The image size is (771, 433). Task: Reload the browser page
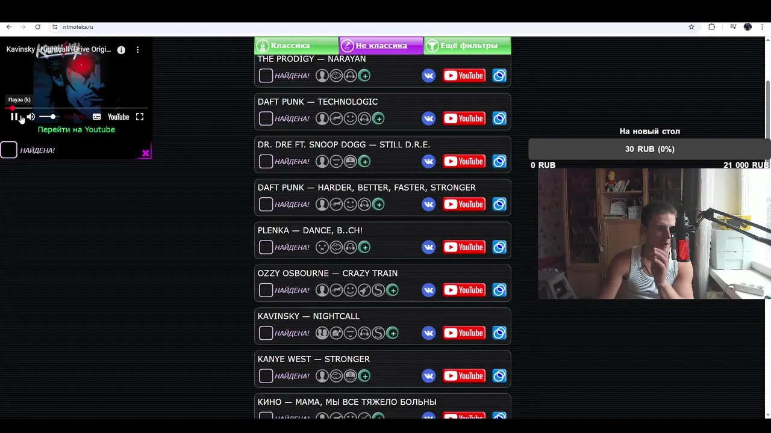click(37, 27)
